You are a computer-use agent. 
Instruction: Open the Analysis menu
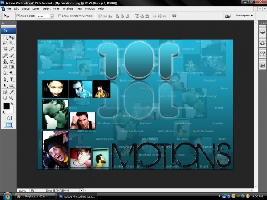click(68, 9)
